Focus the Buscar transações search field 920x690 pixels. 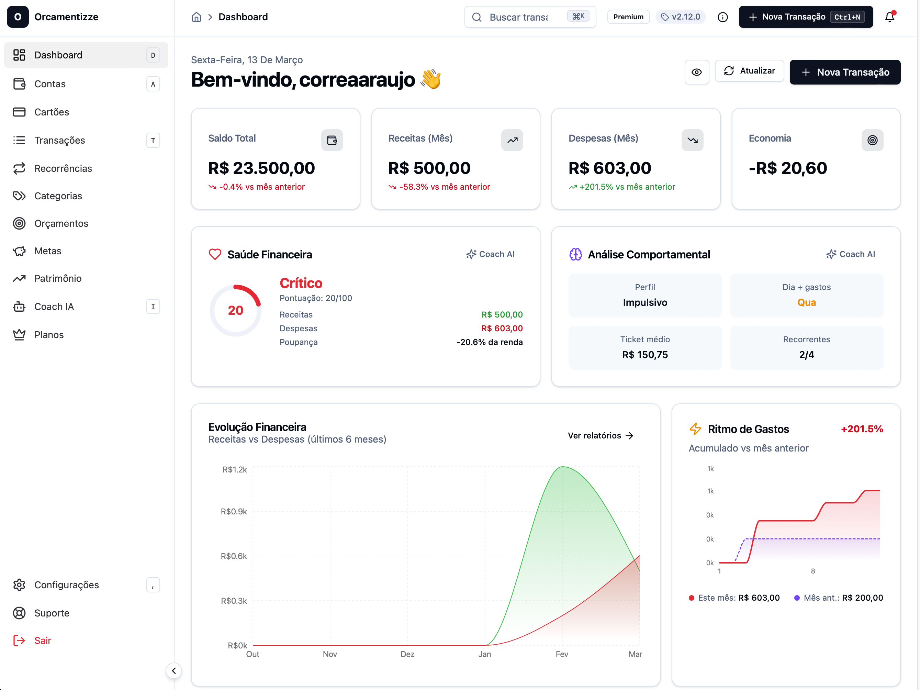tap(519, 17)
